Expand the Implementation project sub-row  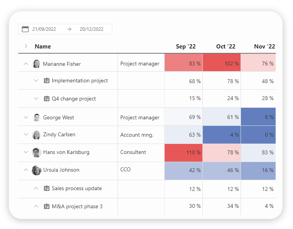[36, 80]
